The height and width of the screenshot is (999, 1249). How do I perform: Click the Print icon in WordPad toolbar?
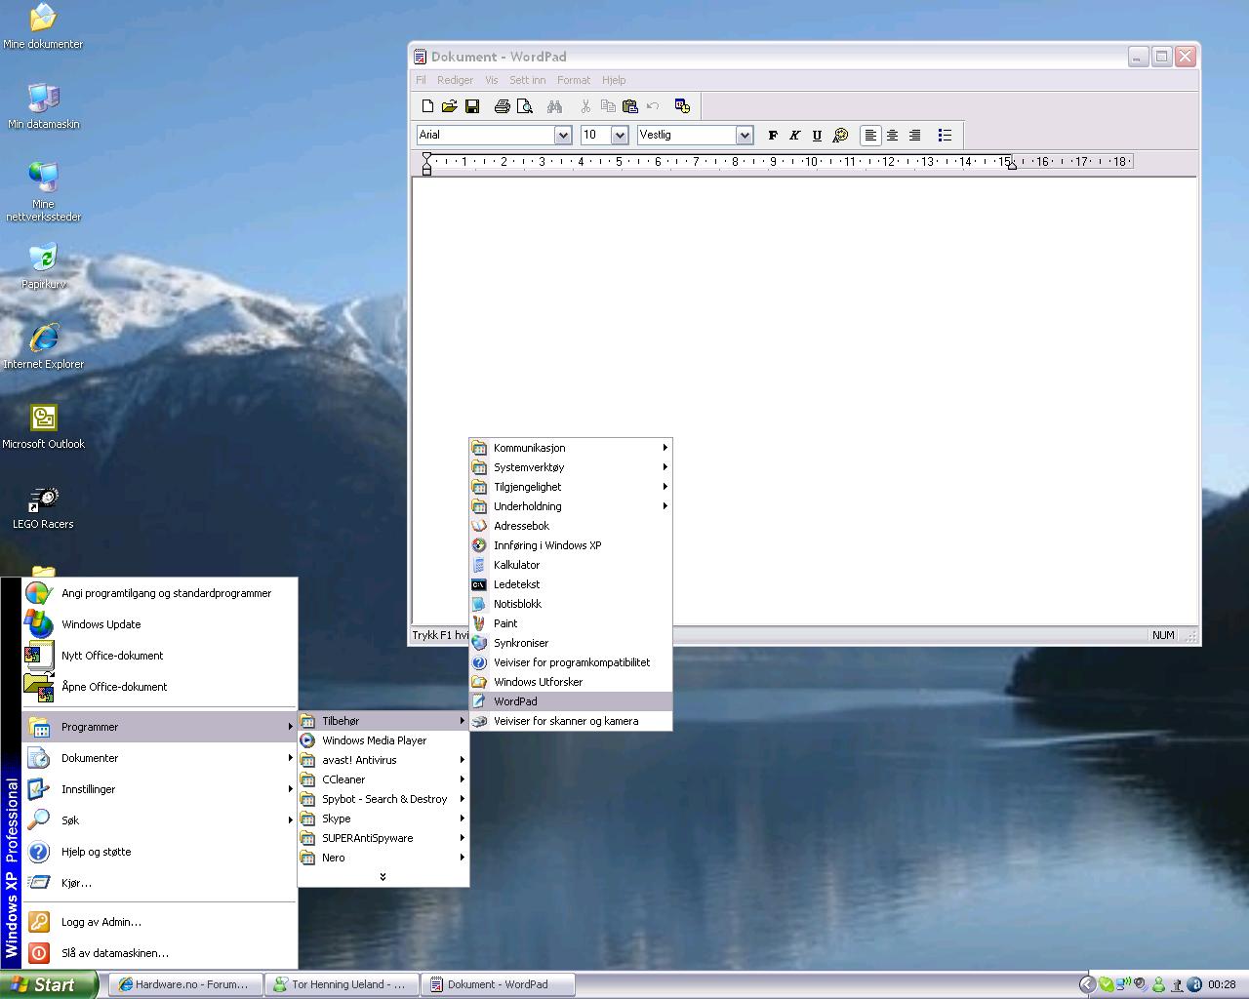pyautogui.click(x=502, y=106)
